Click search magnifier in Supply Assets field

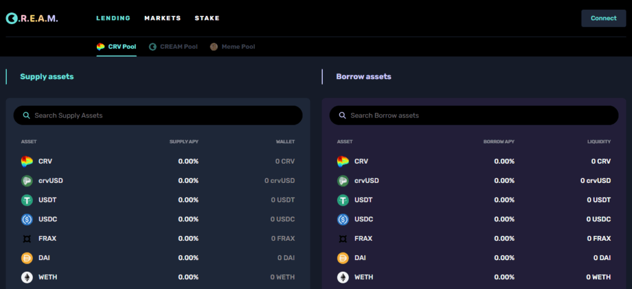(x=26, y=115)
